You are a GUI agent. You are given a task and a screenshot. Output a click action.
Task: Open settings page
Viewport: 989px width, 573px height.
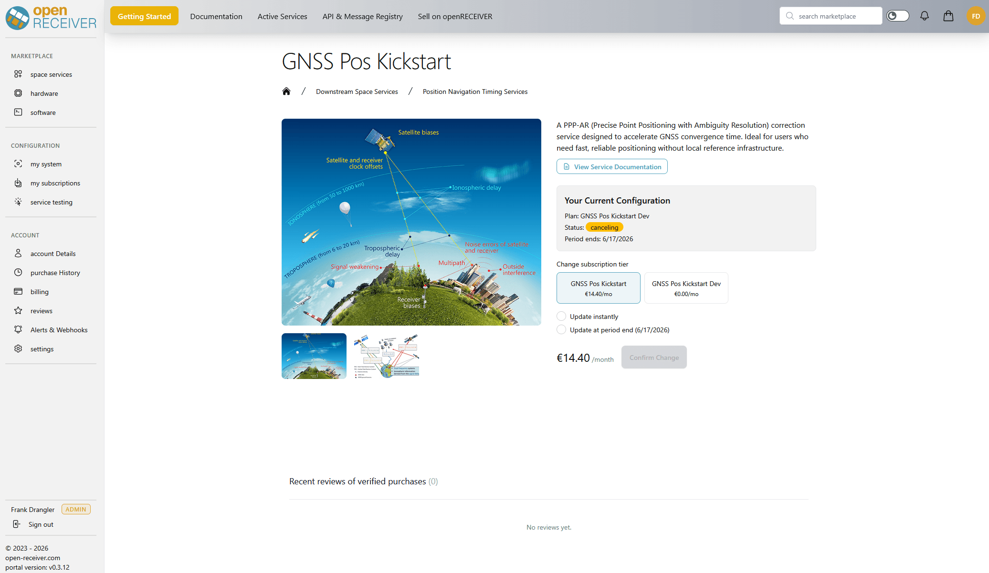click(x=42, y=349)
